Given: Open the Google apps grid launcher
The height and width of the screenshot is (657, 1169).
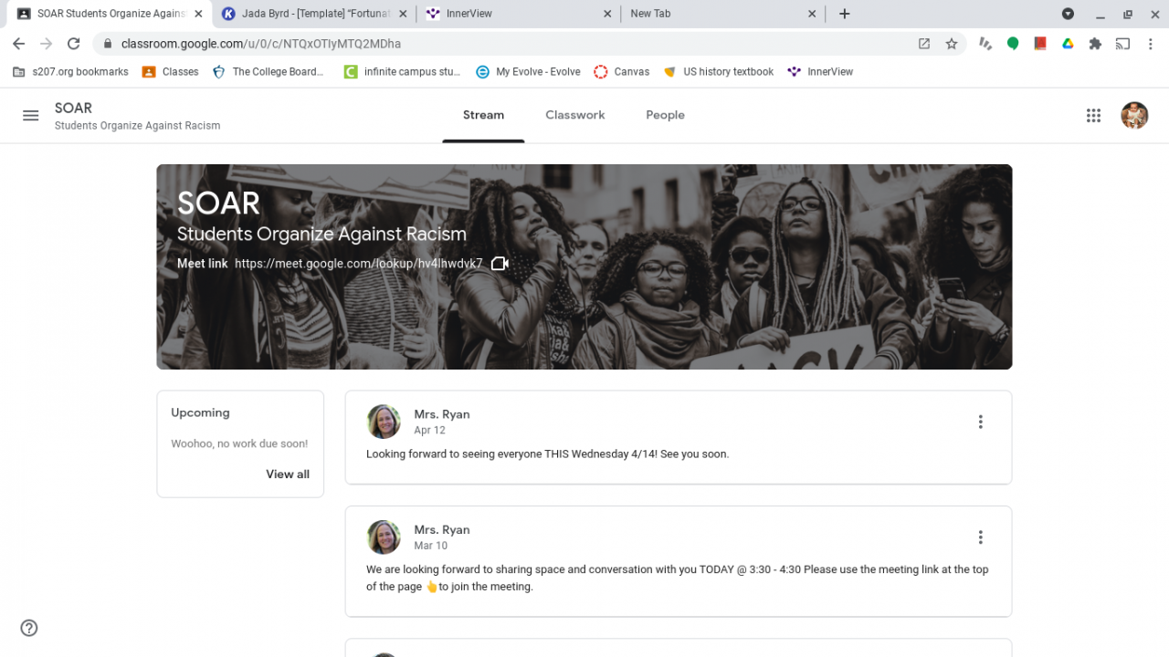Looking at the screenshot, I should pos(1093,116).
